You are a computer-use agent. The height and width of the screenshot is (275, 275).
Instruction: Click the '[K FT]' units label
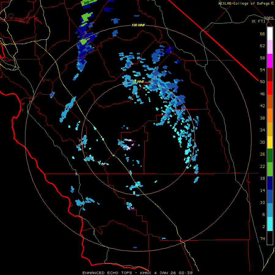tap(258, 21)
